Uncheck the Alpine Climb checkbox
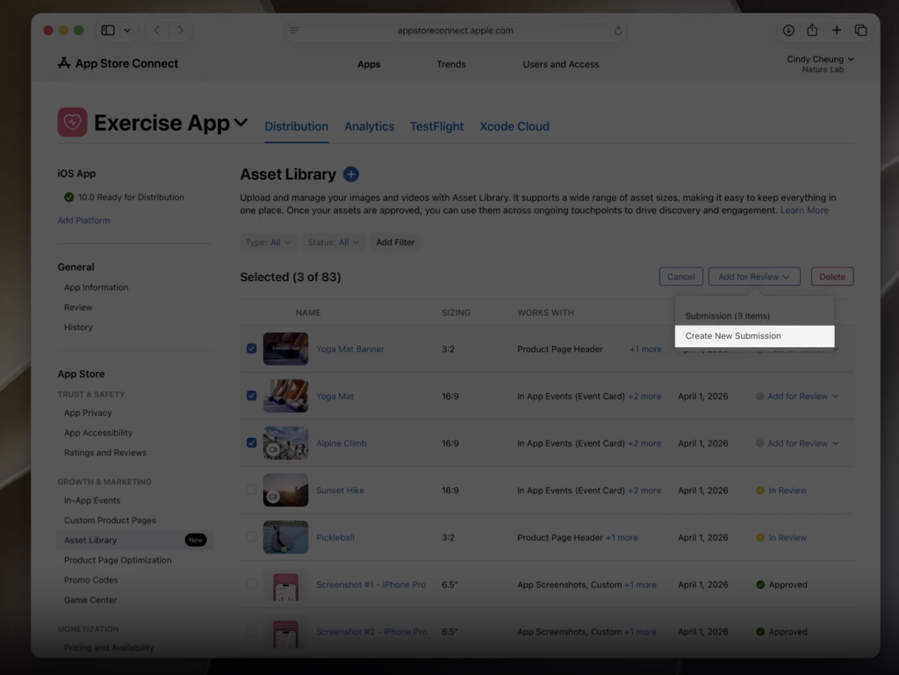The width and height of the screenshot is (899, 675). 251,442
